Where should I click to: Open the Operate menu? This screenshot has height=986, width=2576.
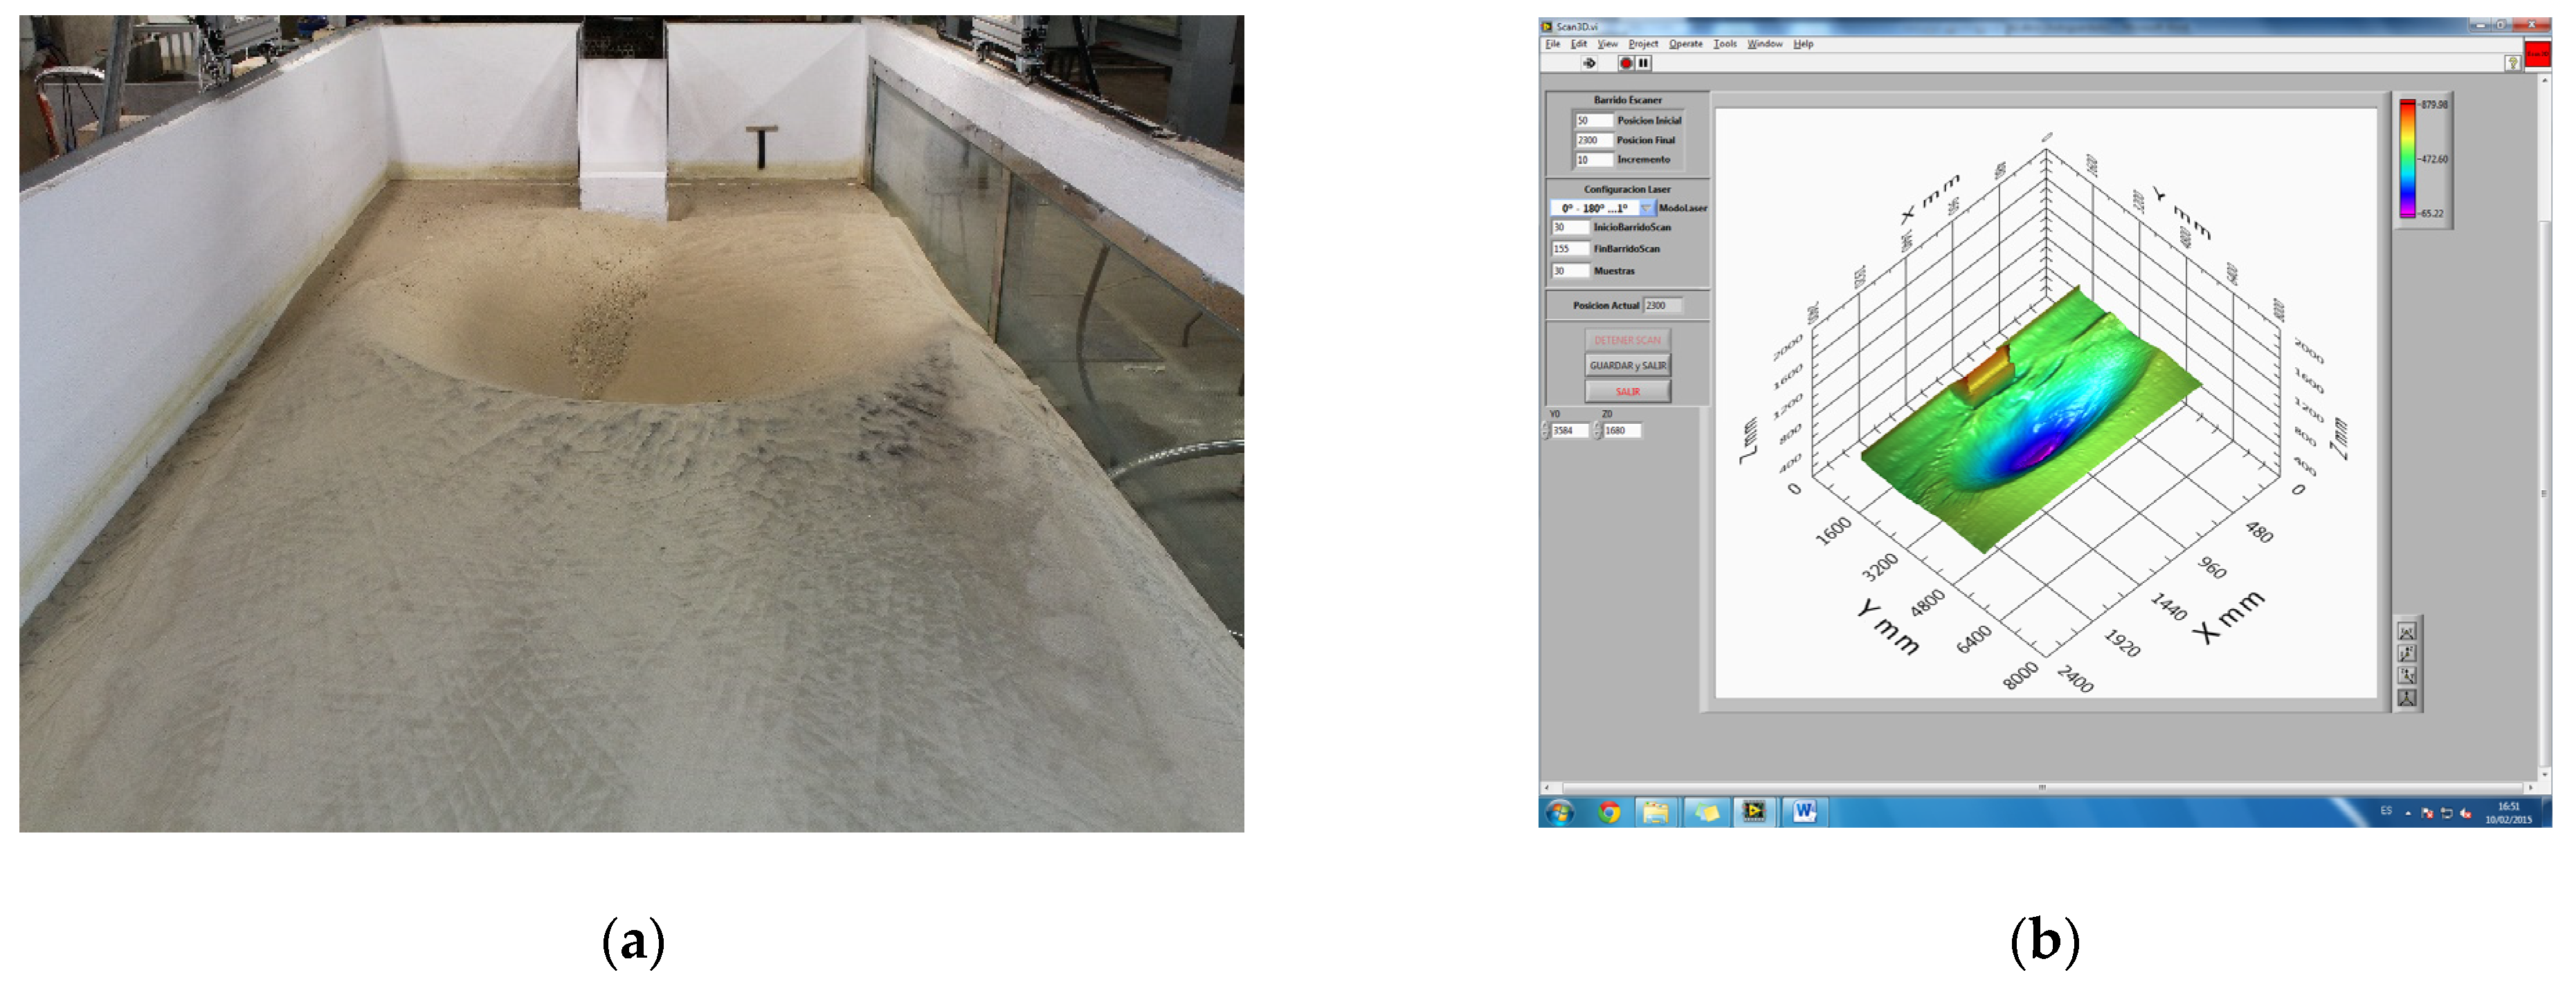[1685, 44]
